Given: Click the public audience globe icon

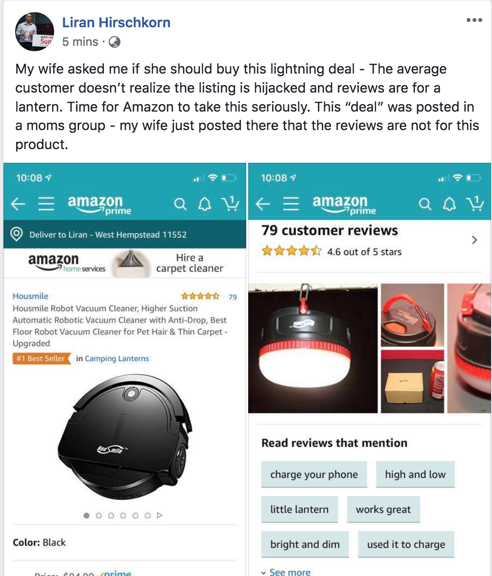Looking at the screenshot, I should 115,42.
